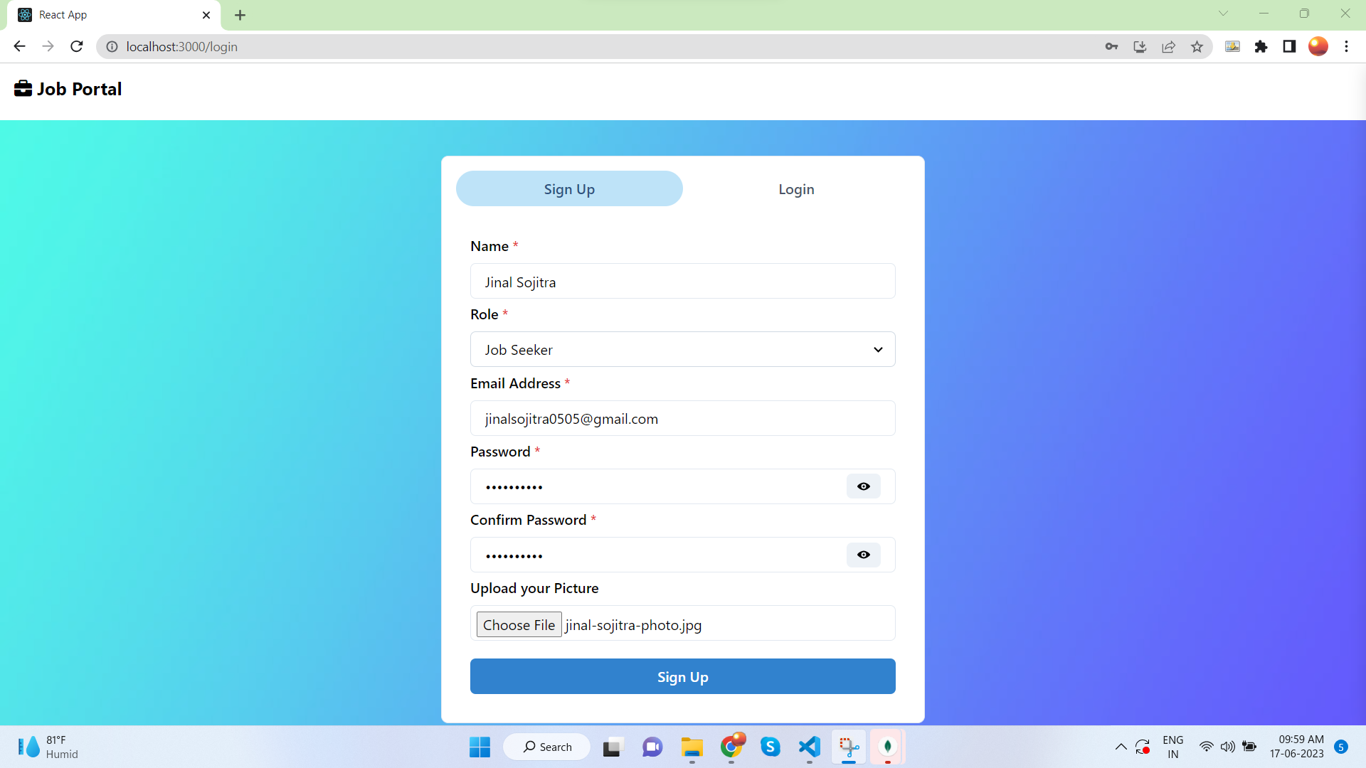Click the install site icon in address bar
Screen dimensions: 1366x768
click(1140, 46)
